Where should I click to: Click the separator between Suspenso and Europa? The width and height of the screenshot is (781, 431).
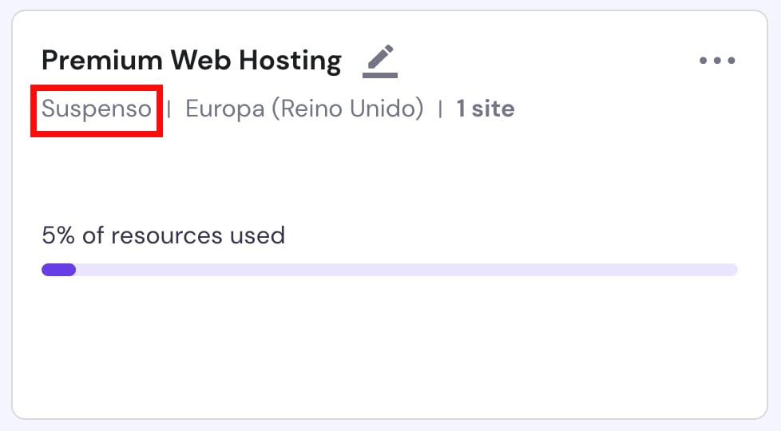(168, 109)
